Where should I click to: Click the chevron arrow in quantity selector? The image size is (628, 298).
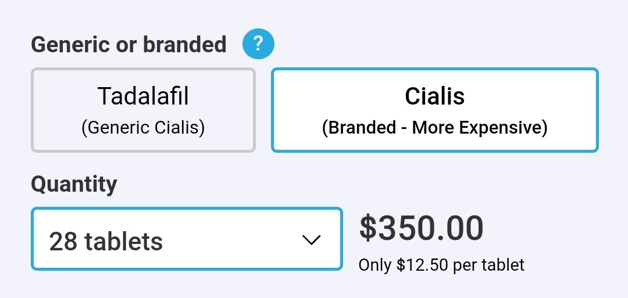(311, 239)
